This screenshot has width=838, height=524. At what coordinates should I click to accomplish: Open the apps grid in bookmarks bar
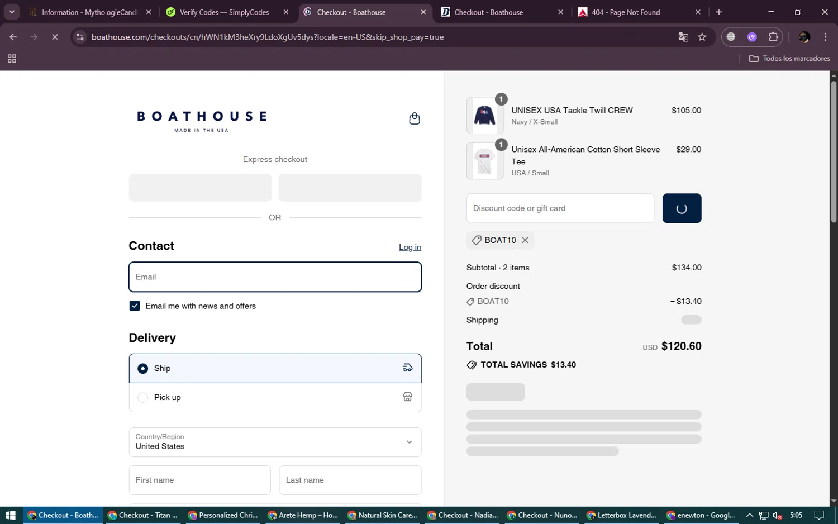[12, 59]
